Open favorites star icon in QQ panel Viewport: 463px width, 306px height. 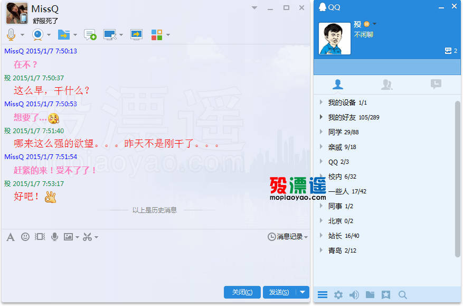[386, 294]
